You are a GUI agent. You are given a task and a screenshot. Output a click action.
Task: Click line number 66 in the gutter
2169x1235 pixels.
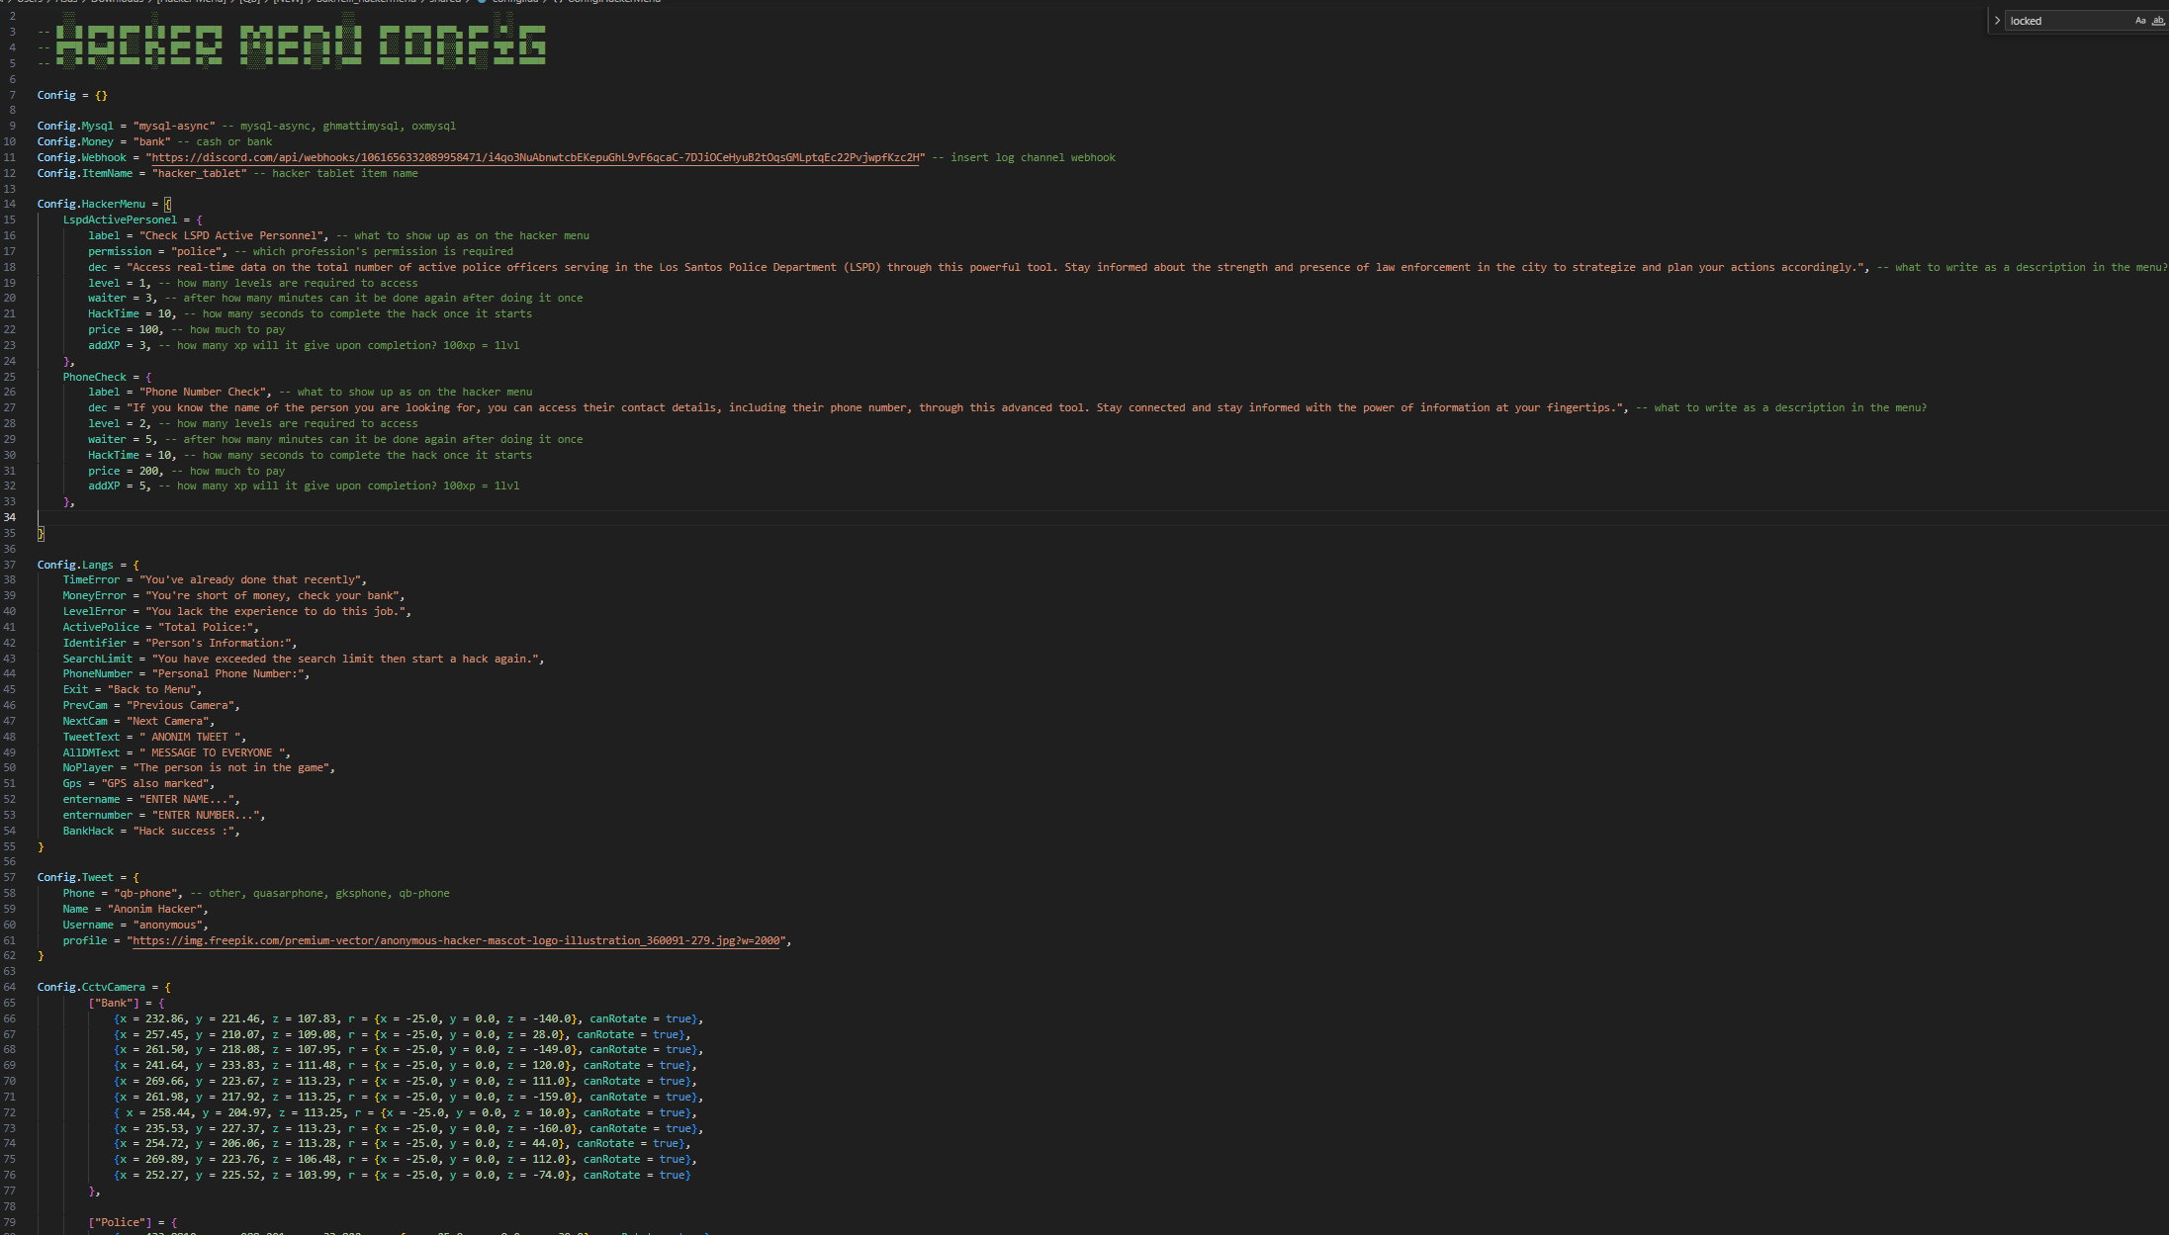pyautogui.click(x=10, y=1018)
